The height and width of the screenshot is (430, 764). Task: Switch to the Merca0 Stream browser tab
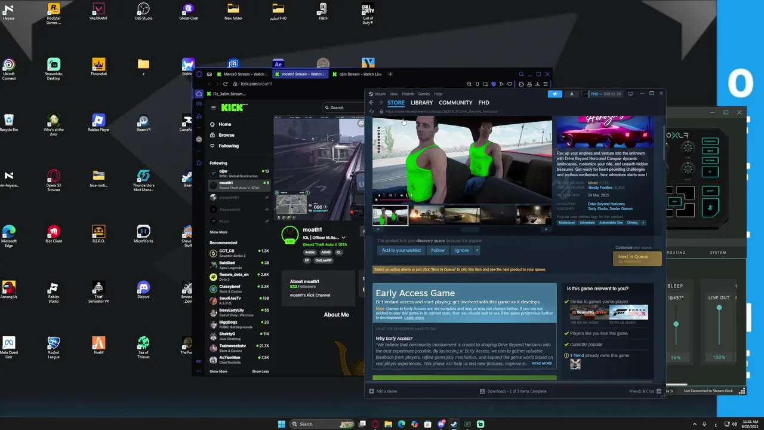[x=241, y=74]
